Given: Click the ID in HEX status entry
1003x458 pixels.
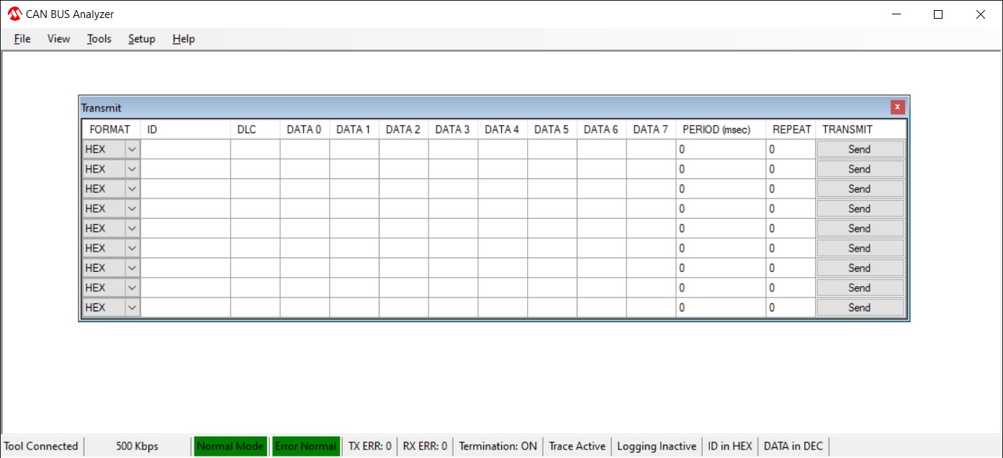Looking at the screenshot, I should [730, 446].
